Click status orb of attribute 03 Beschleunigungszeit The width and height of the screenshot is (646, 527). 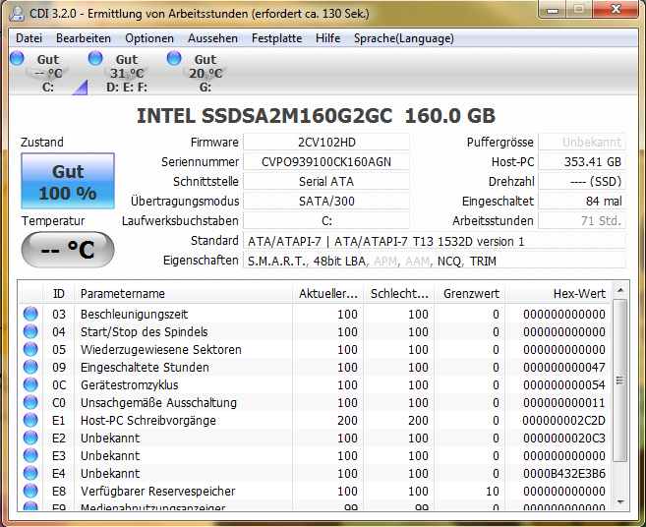point(30,314)
